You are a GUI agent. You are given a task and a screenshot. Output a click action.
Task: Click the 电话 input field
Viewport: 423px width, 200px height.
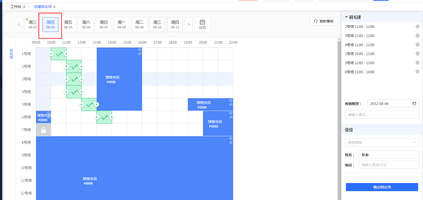click(x=389, y=165)
